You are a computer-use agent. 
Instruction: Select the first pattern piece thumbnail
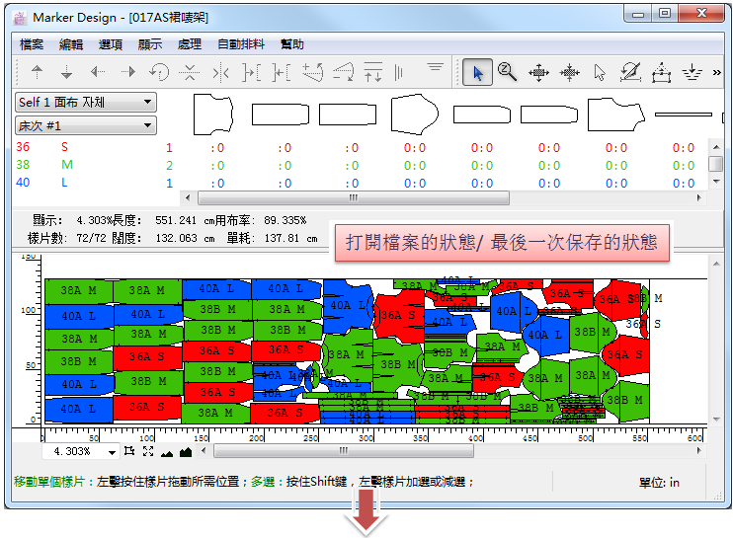click(213, 115)
